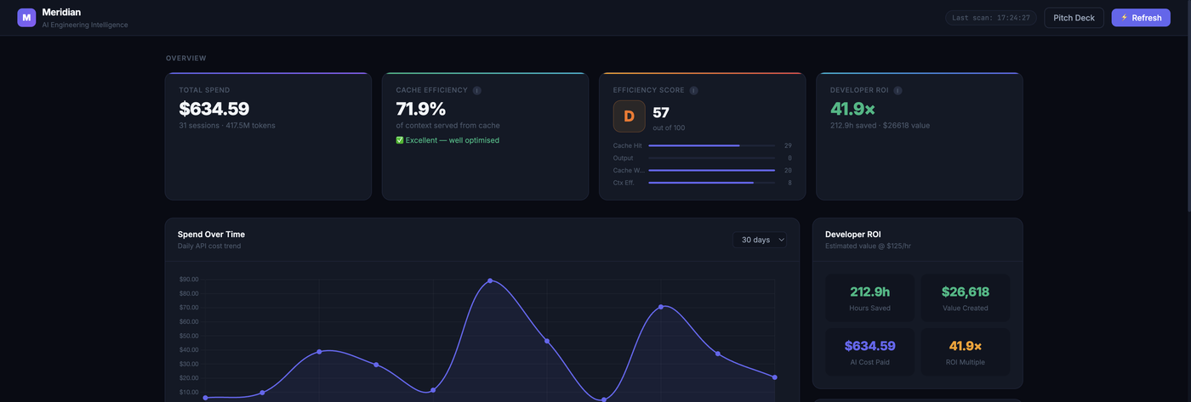Click the Cache Hit progress bar
Screen dimensions: 1191x402
711,146
